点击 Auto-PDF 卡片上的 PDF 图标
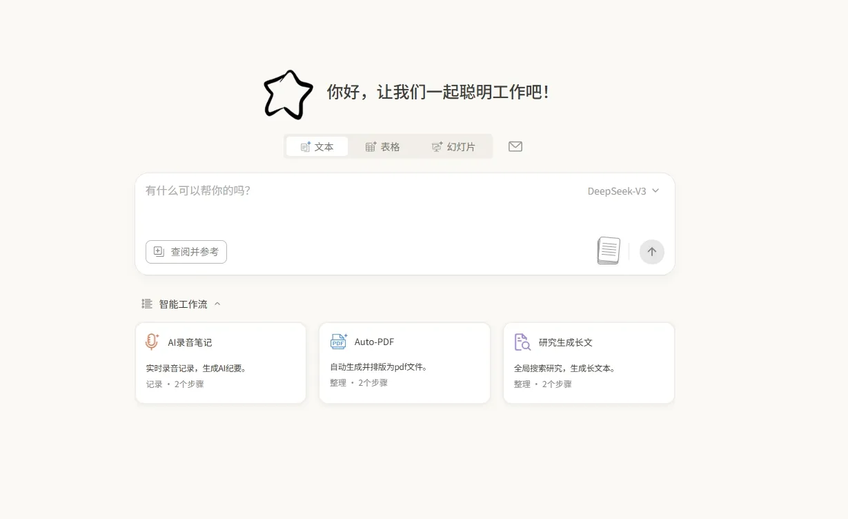 [x=337, y=342]
